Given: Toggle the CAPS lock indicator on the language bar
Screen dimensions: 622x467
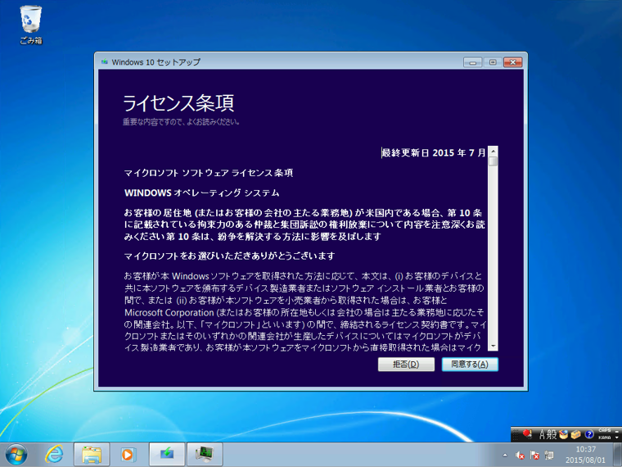Looking at the screenshot, I should [605, 430].
